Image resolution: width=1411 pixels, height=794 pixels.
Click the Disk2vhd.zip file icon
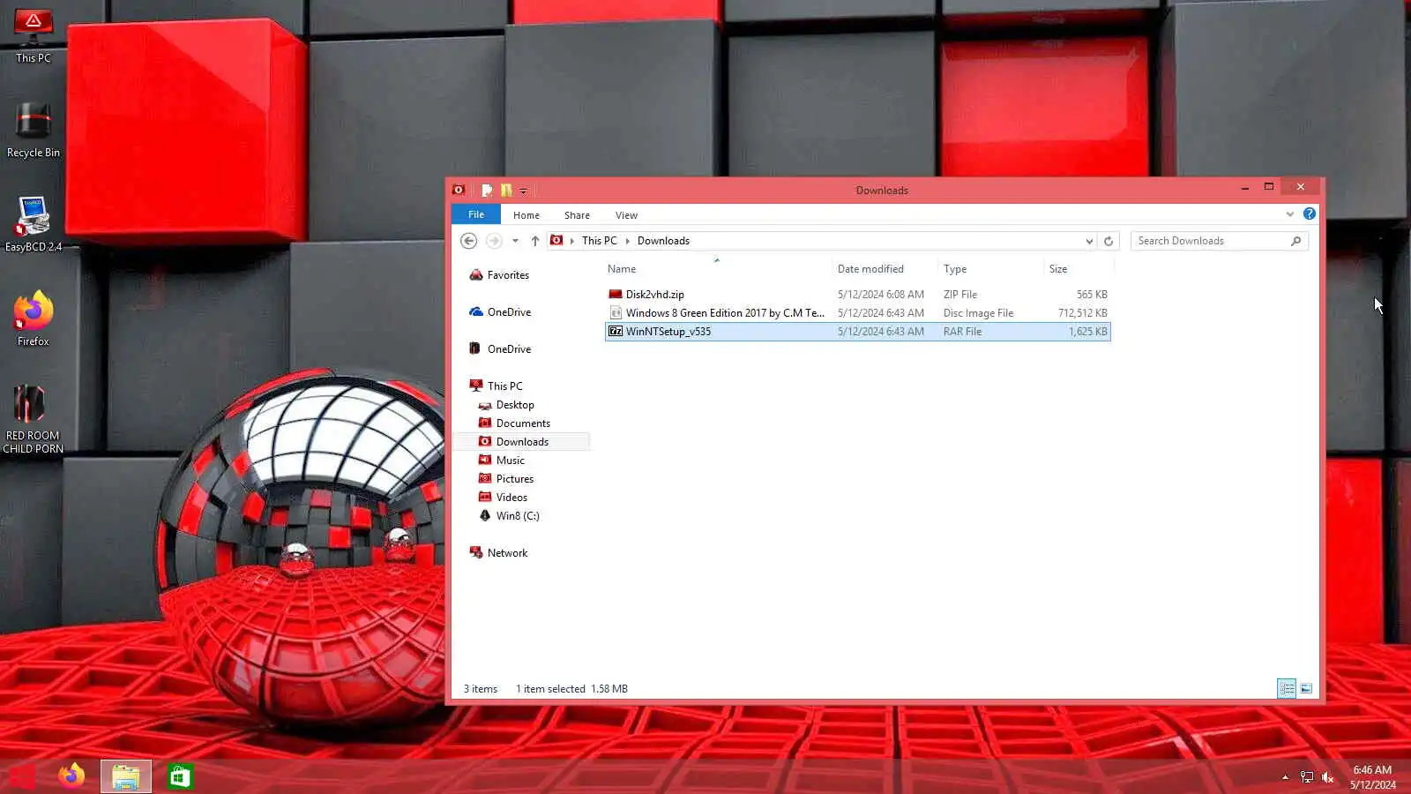click(616, 295)
